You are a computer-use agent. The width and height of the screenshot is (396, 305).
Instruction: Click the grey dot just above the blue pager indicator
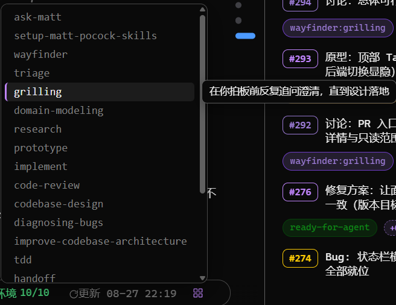238,20
